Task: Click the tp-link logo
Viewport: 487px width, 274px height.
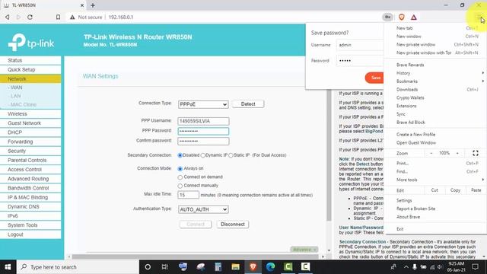Action: (31, 42)
